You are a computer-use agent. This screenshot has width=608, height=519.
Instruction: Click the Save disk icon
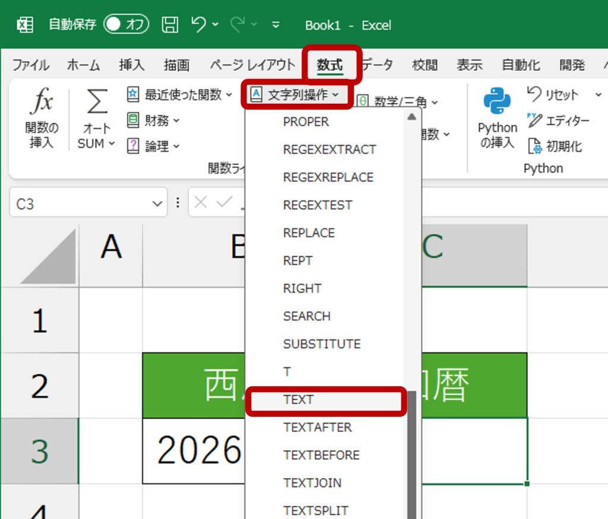pos(170,25)
